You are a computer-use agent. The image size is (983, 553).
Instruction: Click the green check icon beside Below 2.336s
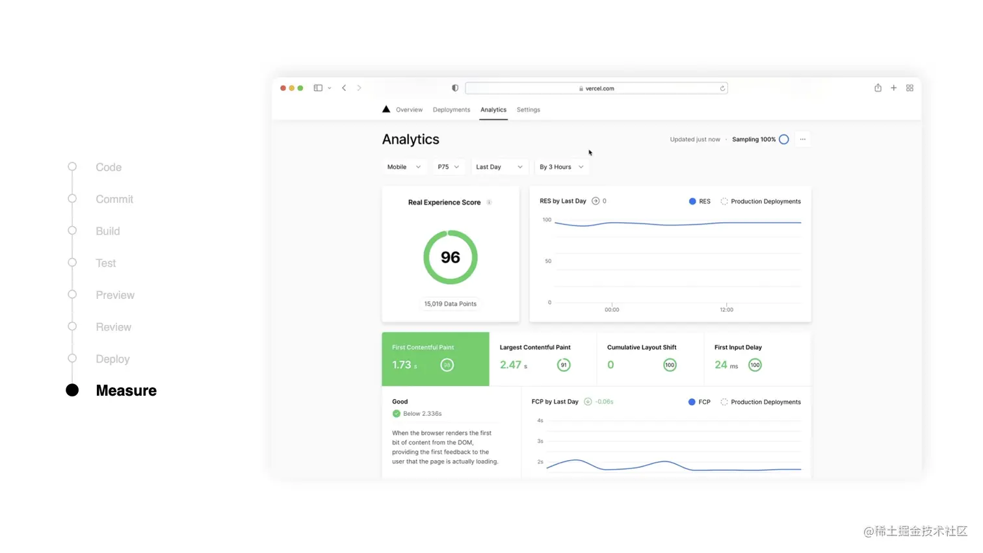[396, 413]
